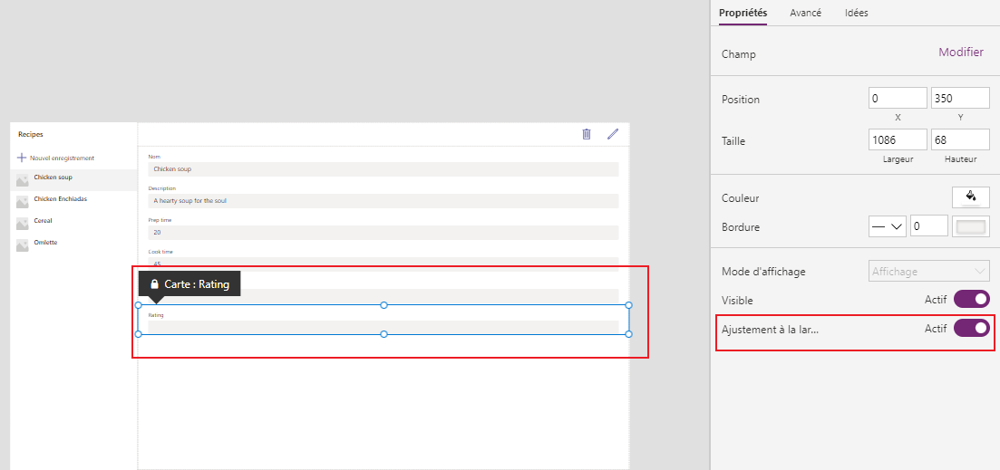Image resolution: width=1000 pixels, height=470 pixels.
Task: Click the trash delete icon
Action: (x=586, y=134)
